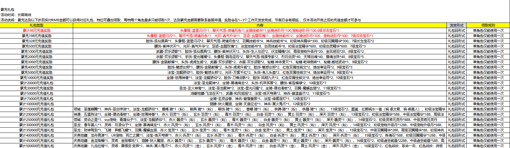
Task: Click the content cell starting with 神通:五雷阵法
Action: click(260, 114)
